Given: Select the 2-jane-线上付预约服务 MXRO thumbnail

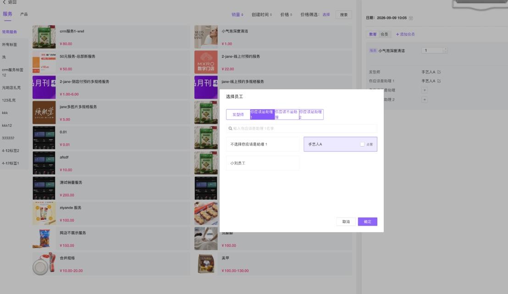Looking at the screenshot, I should [206, 62].
